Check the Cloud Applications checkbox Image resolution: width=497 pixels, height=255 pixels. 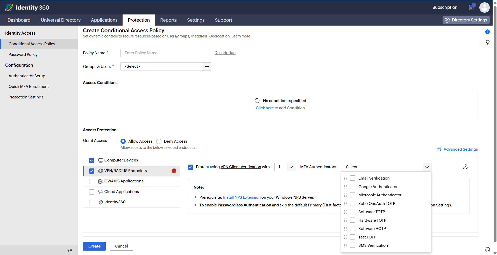(92, 192)
